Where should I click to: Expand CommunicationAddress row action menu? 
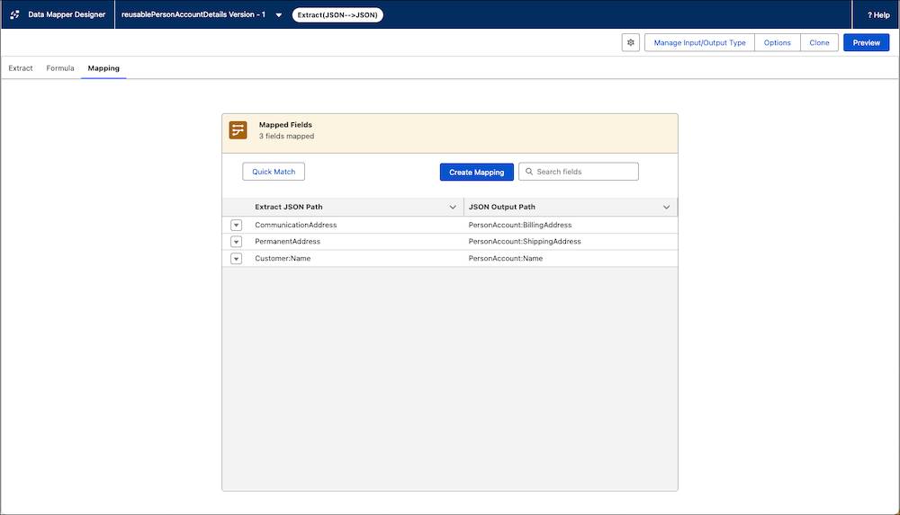click(236, 225)
